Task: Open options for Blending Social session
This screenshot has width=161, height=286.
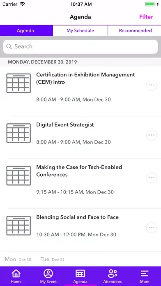Action: click(x=152, y=228)
